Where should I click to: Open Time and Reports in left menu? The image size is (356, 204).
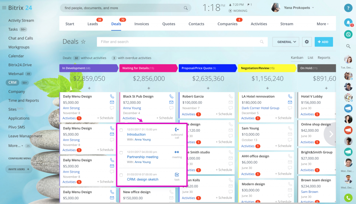(24, 100)
